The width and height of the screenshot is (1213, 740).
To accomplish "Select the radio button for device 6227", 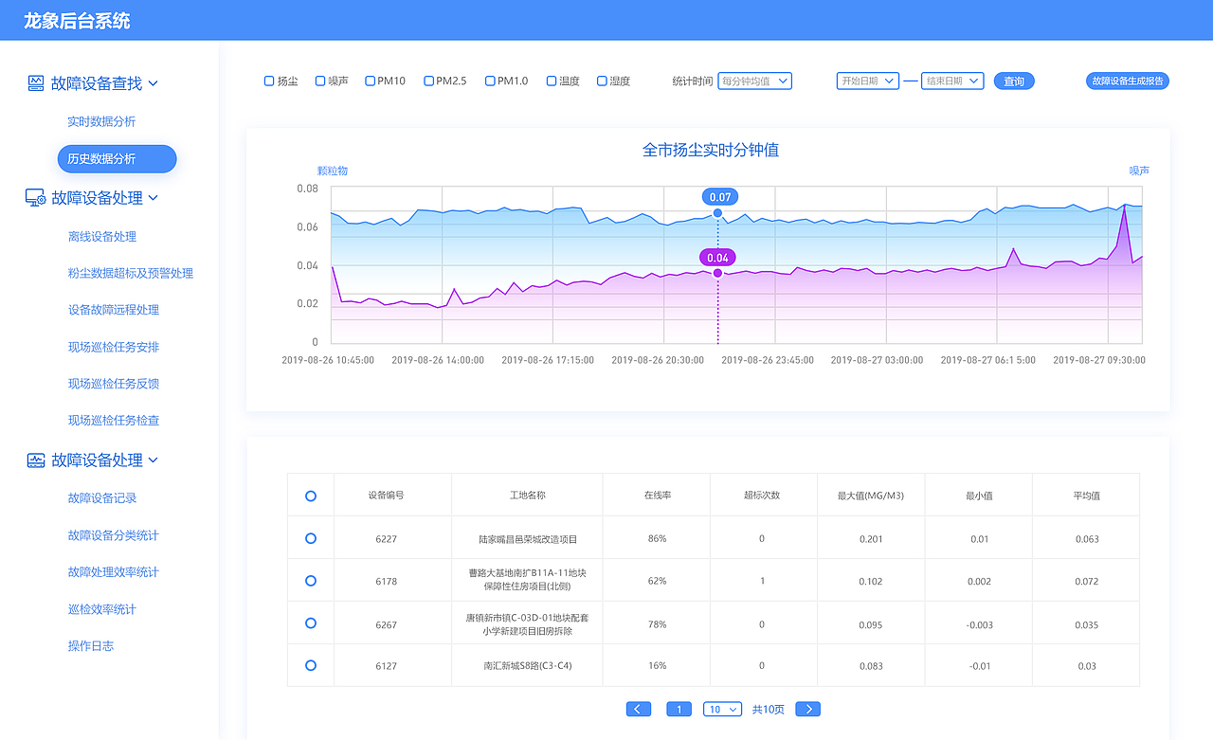I will [x=311, y=538].
